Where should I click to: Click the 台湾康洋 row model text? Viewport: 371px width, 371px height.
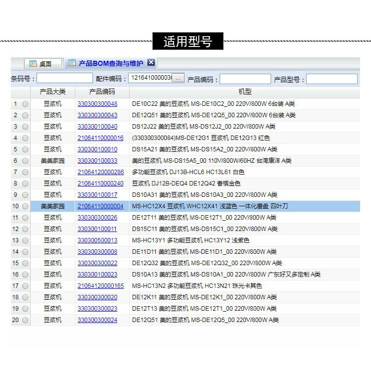point(212,161)
